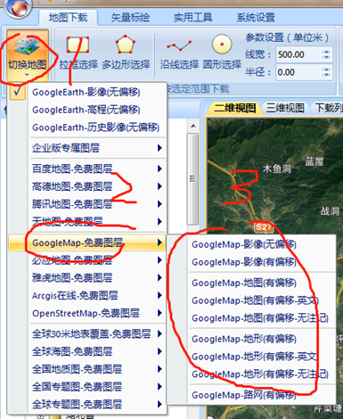Increase the 线宽 value with up arrow
This screenshot has width=343, height=419.
coord(327,52)
